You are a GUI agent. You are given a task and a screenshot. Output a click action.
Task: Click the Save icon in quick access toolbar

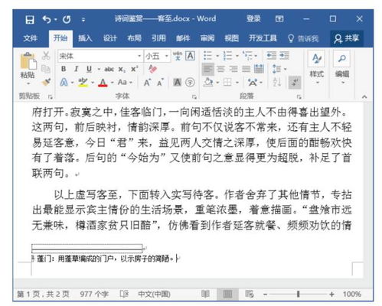[x=30, y=19]
